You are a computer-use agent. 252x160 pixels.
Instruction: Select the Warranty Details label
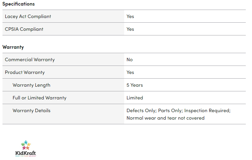pos(31,110)
